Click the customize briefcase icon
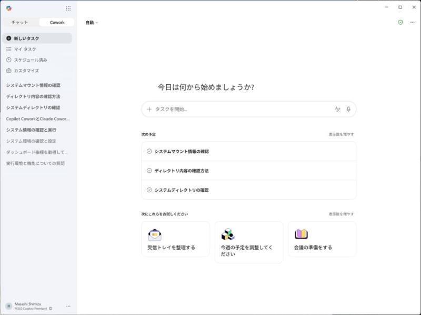 point(8,71)
